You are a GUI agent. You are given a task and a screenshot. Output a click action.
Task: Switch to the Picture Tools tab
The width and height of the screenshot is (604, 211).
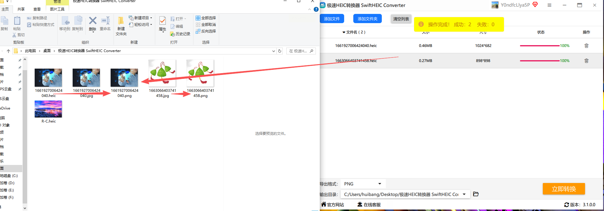coord(57,9)
